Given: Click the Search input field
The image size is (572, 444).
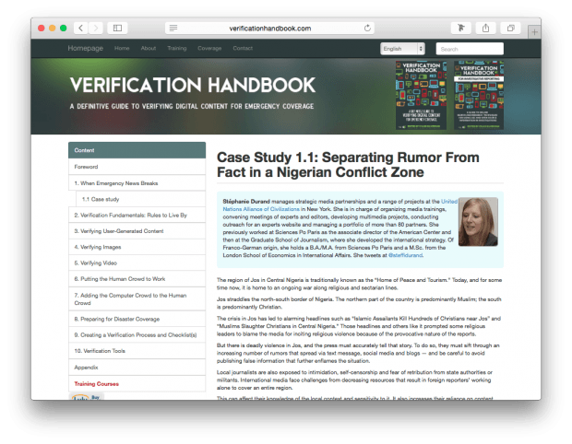Looking at the screenshot, I should pyautogui.click(x=470, y=48).
